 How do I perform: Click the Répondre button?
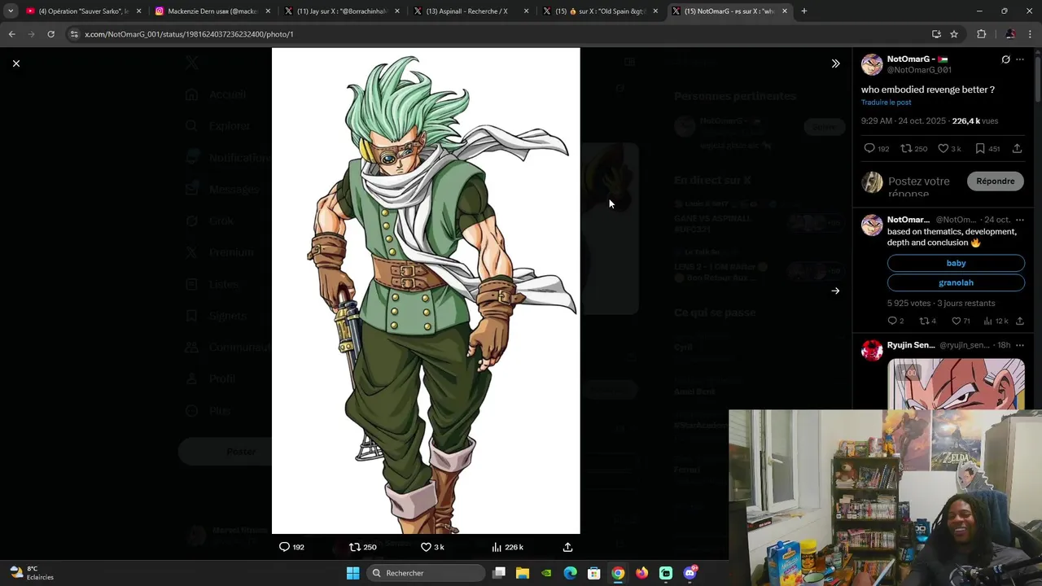995,181
